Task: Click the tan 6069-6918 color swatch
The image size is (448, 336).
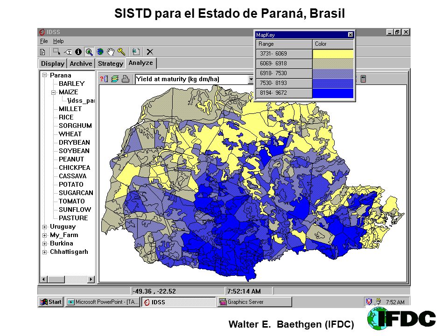Action: 333,63
